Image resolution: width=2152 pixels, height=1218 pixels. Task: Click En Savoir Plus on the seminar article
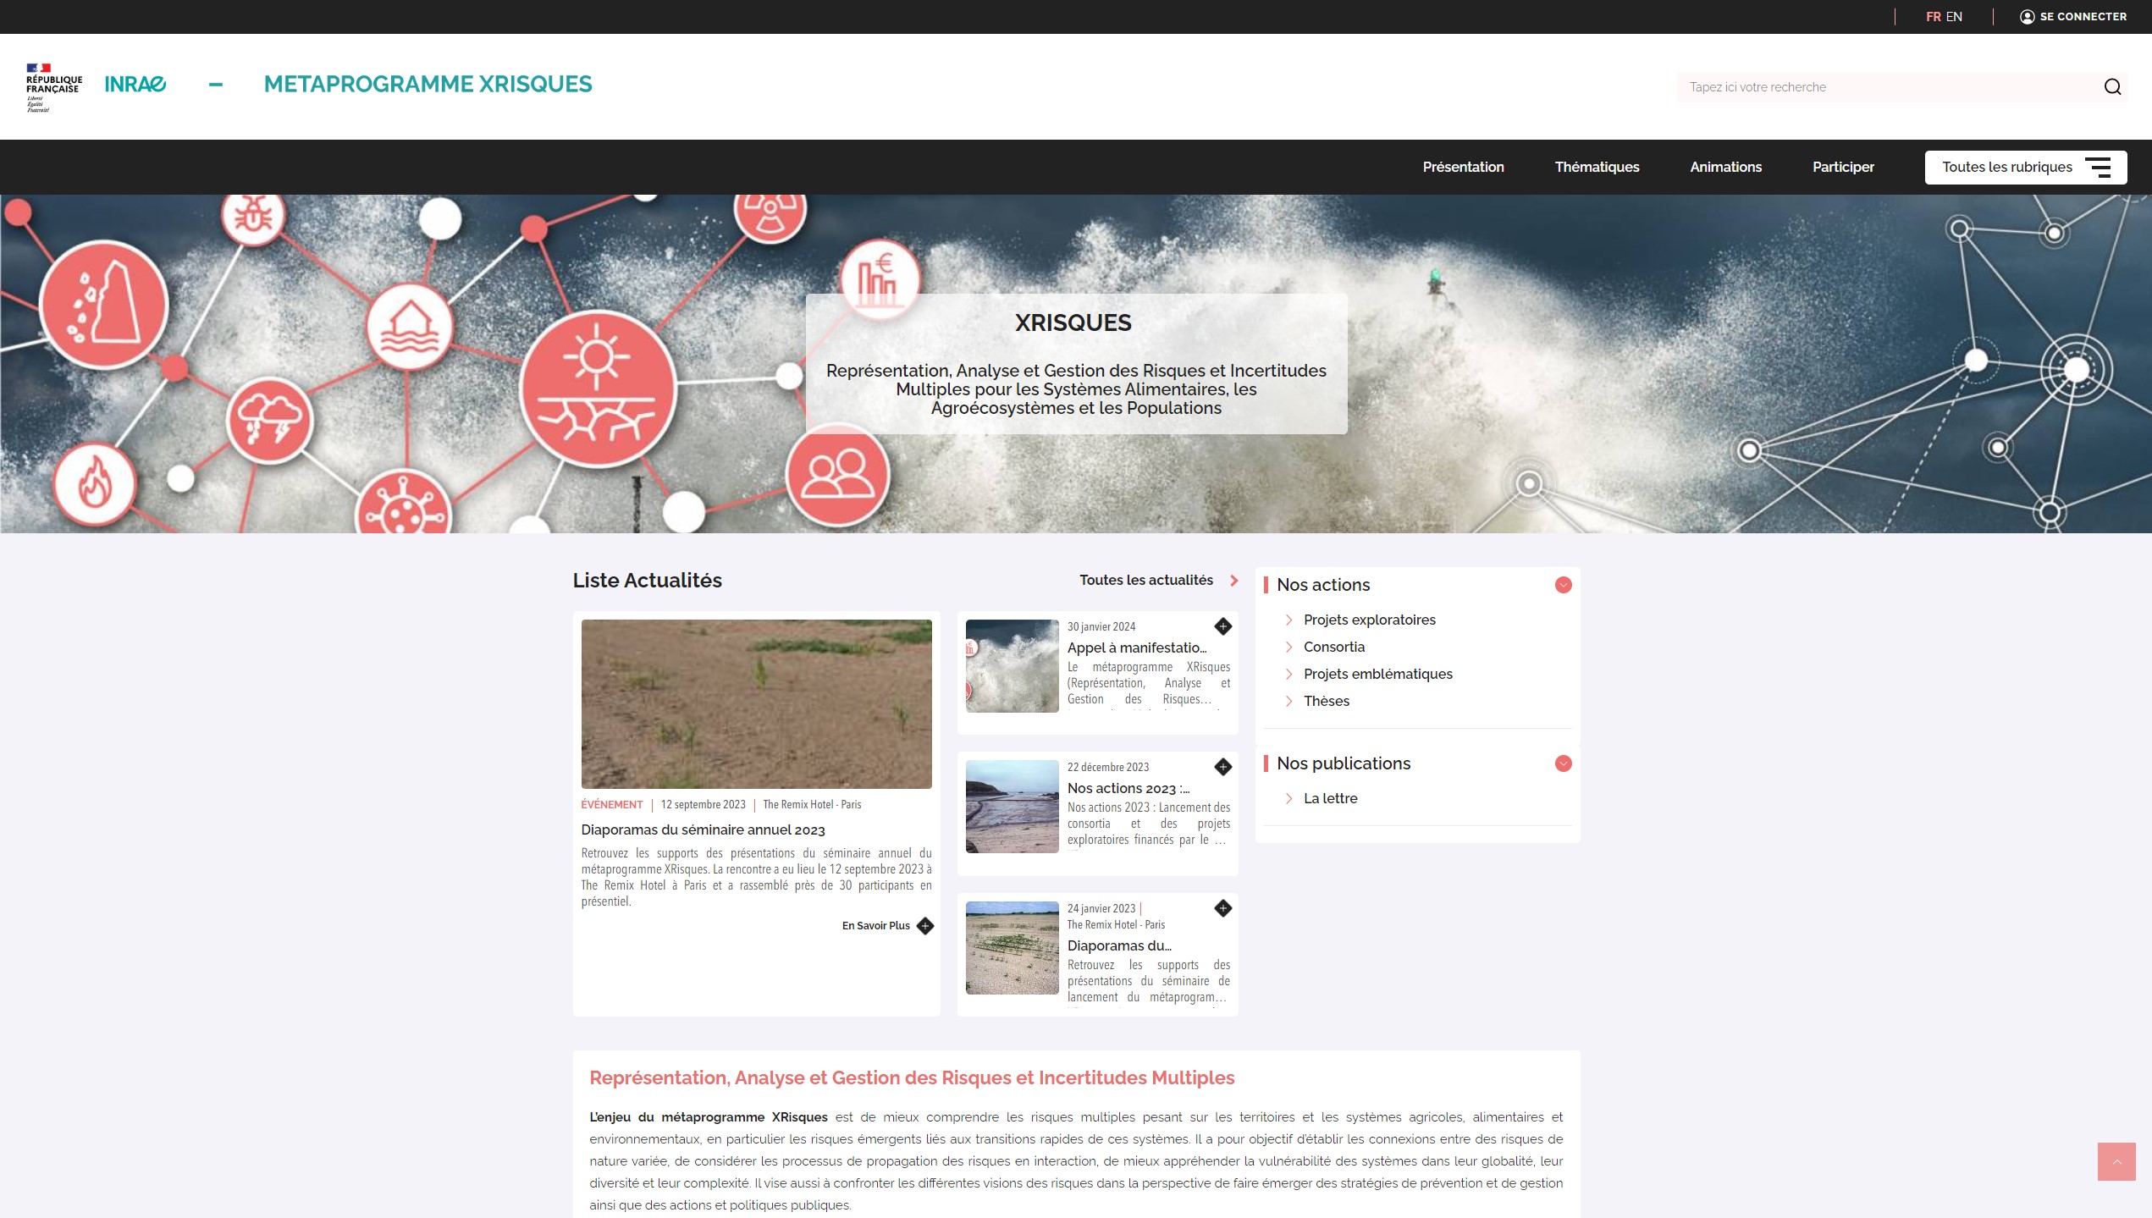point(875,926)
